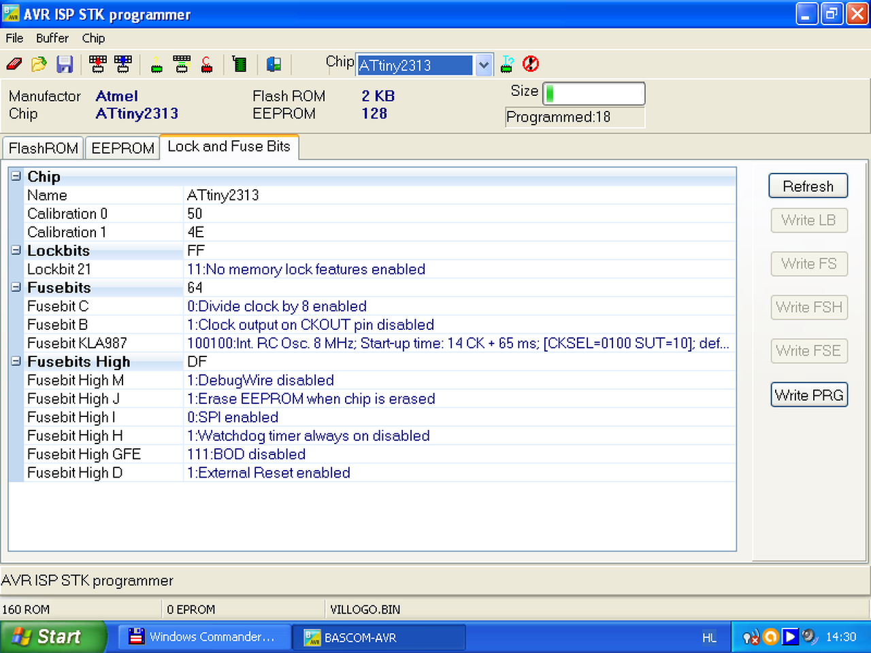
Task: Click the '2 KB' Flash ROM value
Action: pyautogui.click(x=378, y=96)
